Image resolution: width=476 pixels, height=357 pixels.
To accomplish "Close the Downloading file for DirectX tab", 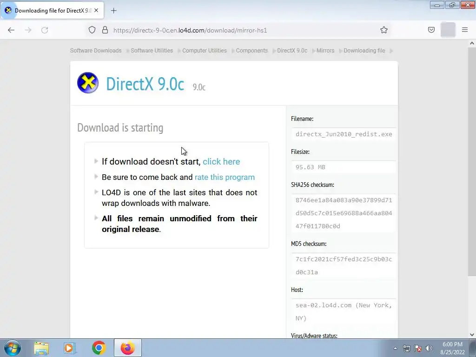I will point(96,10).
